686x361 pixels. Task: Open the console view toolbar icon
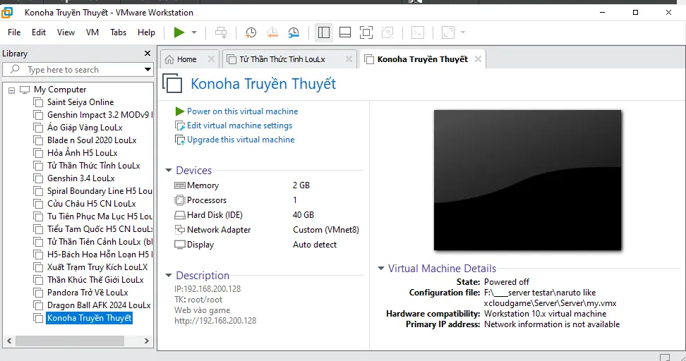(418, 32)
